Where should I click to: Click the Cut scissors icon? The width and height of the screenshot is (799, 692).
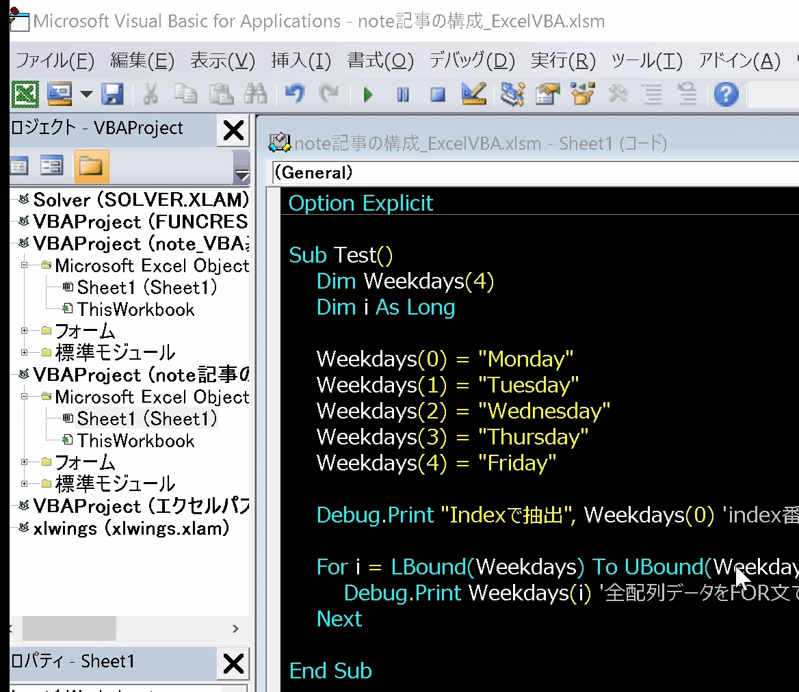click(x=150, y=94)
